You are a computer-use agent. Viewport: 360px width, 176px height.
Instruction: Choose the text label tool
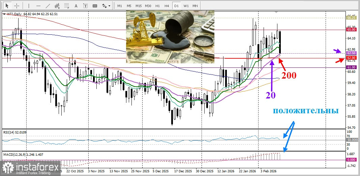click(x=85, y=6)
